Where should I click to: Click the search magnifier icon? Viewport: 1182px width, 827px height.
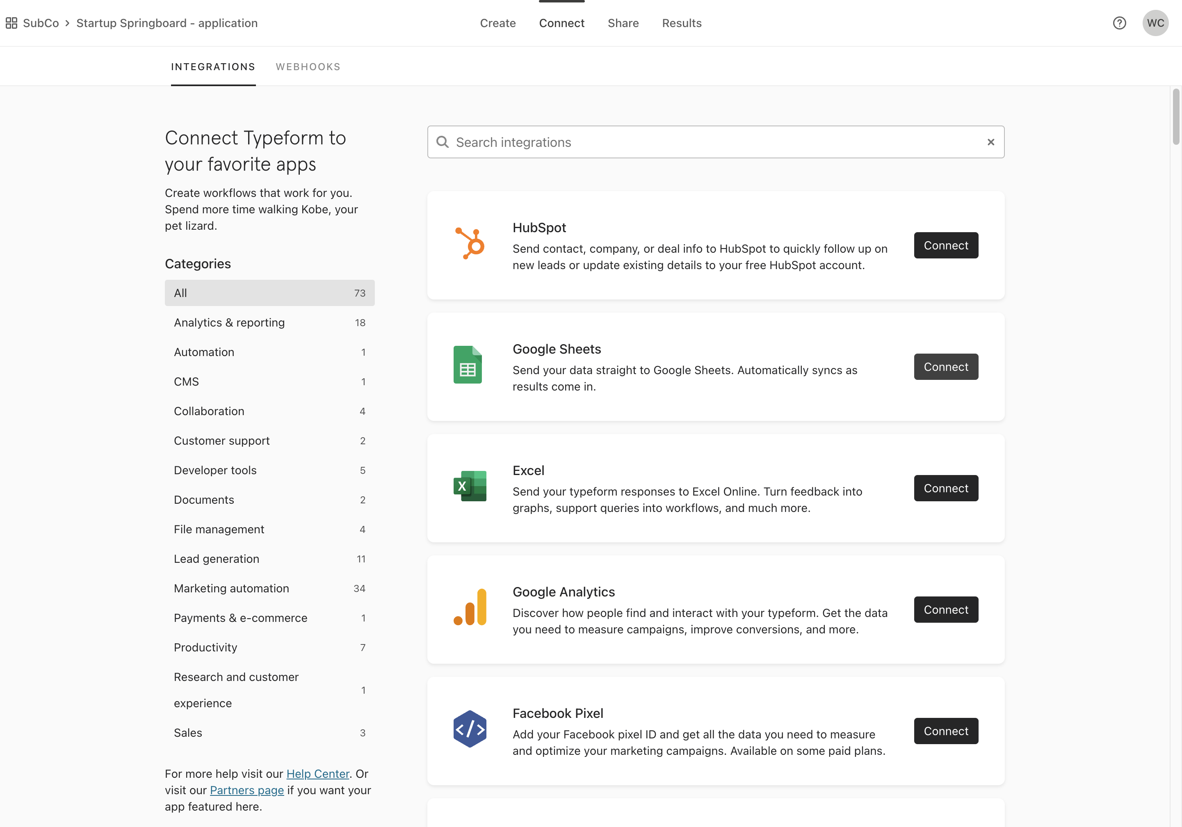click(442, 142)
